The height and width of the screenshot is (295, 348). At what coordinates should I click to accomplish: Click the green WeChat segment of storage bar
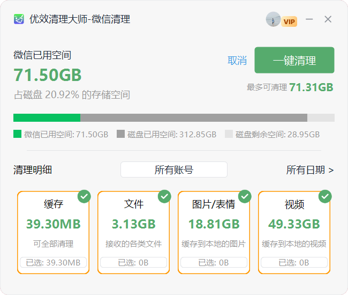pos(47,118)
